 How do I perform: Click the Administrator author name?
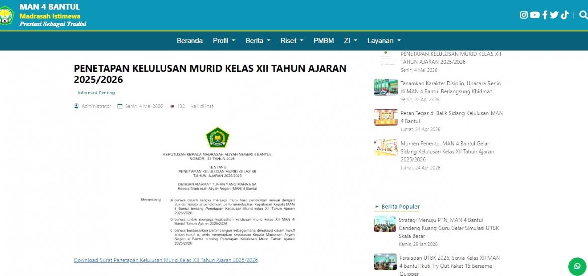96,106
